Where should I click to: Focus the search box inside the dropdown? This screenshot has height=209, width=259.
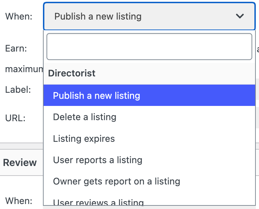(x=149, y=47)
